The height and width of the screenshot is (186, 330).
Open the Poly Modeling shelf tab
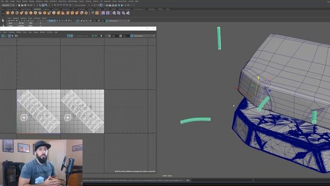[x=26, y=9]
